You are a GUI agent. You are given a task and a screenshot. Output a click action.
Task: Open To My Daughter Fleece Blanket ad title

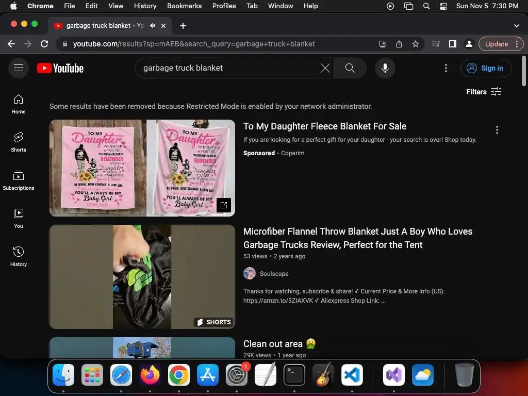(x=325, y=126)
